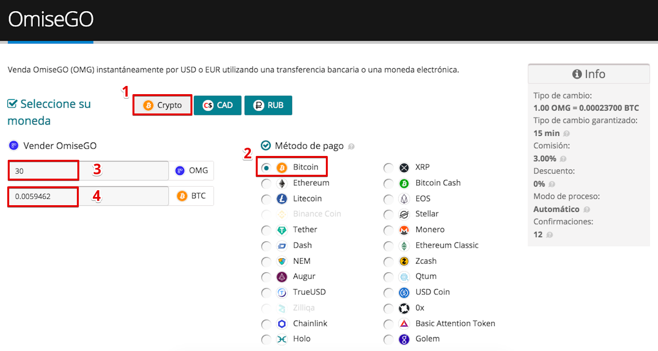Select the TrueUSD radio button
658x351 pixels.
(266, 293)
